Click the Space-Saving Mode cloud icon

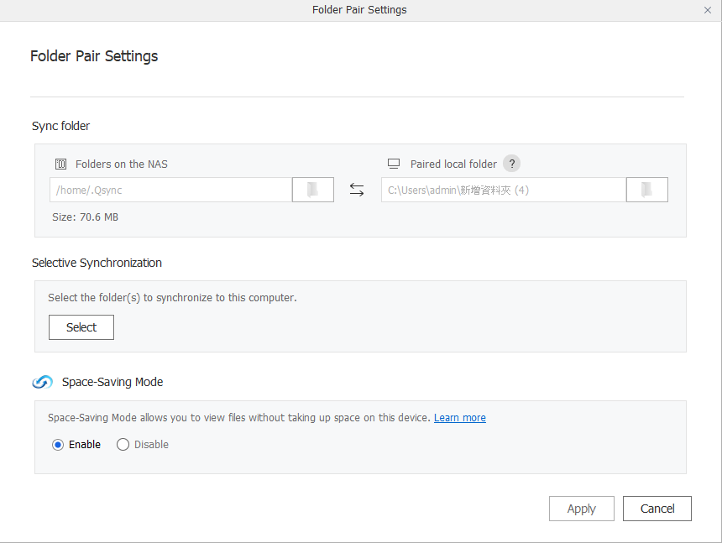(x=42, y=382)
